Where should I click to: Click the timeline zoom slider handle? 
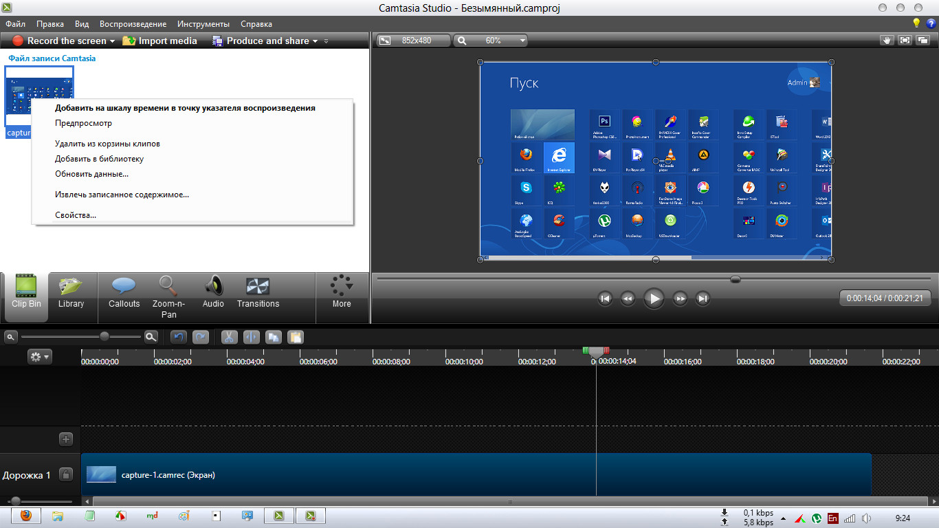(104, 337)
